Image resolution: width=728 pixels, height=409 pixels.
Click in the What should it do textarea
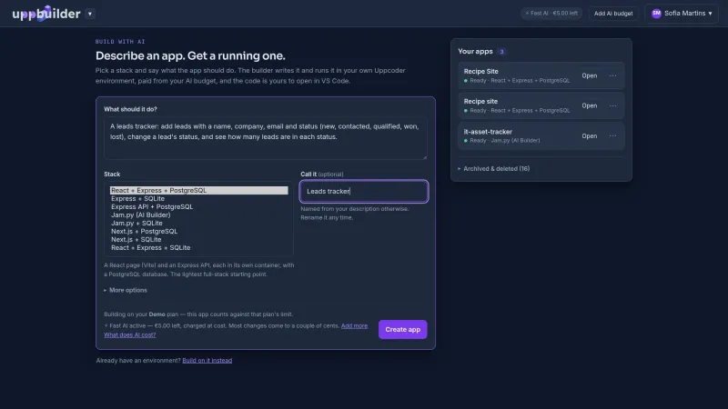coord(266,138)
